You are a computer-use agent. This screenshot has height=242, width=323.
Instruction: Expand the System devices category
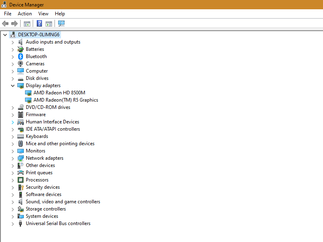13,217
